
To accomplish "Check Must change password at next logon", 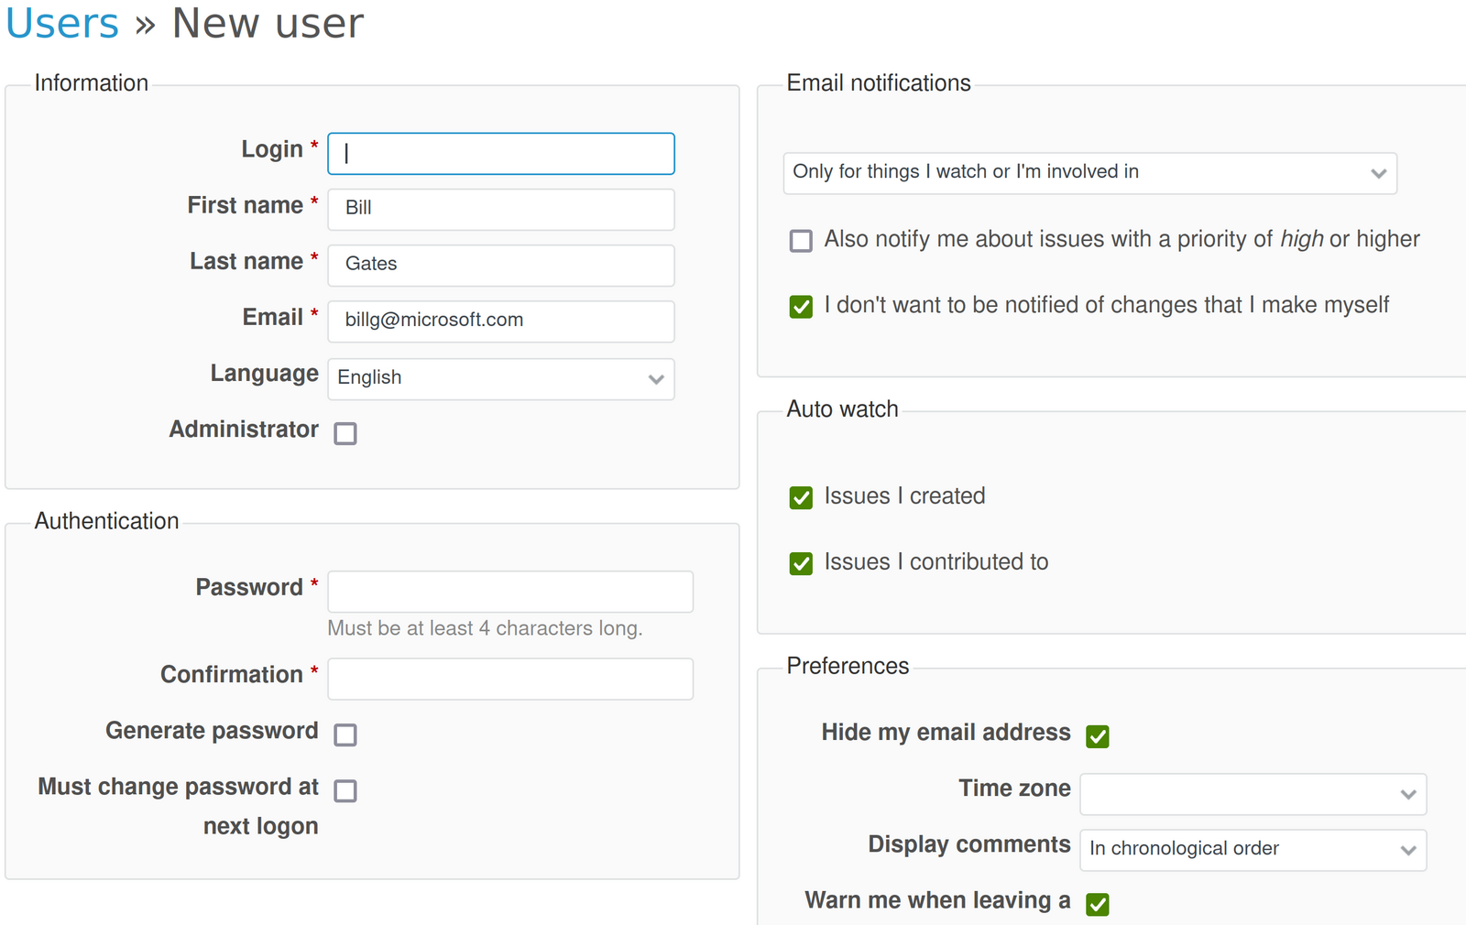I will click(345, 789).
